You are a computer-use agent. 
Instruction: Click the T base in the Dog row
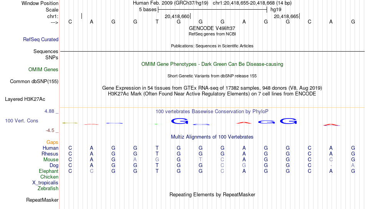point(157,166)
